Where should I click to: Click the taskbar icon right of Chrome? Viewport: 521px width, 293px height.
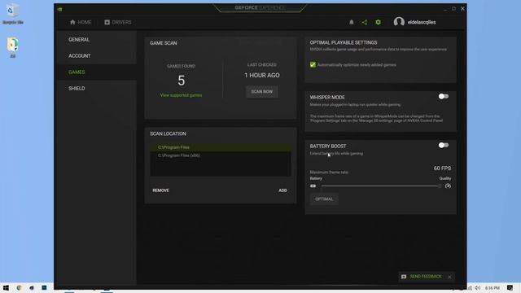[32, 287]
